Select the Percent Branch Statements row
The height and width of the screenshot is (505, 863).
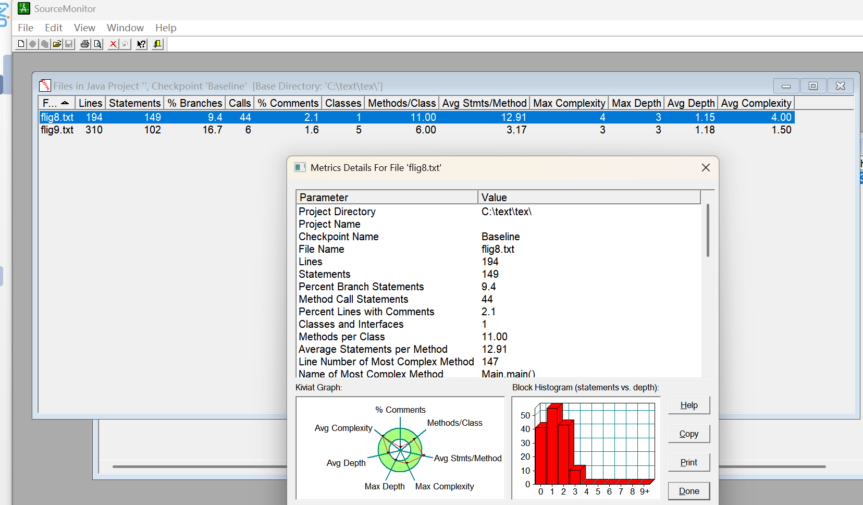pos(499,287)
